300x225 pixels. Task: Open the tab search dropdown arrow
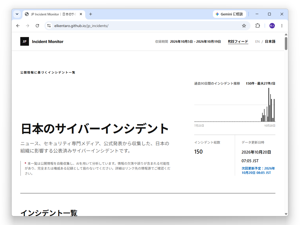17,14
